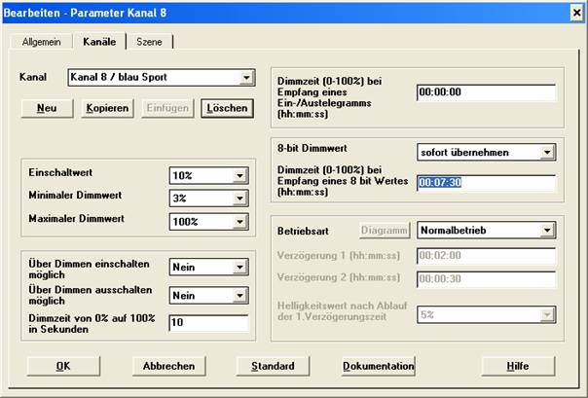Open the Dokumentation button
Viewport: 588px width, 398px height.
coord(379,366)
